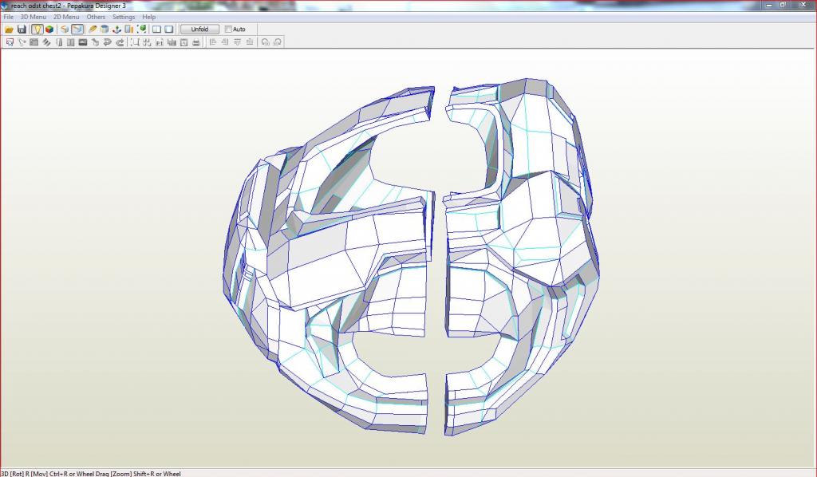Click the P1 page icon
Screen dimensions: 817x477
[160, 42]
